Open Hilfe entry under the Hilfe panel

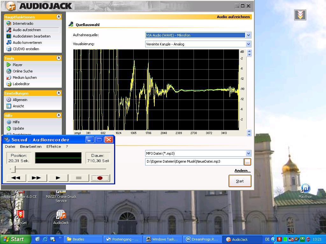(x=13, y=122)
